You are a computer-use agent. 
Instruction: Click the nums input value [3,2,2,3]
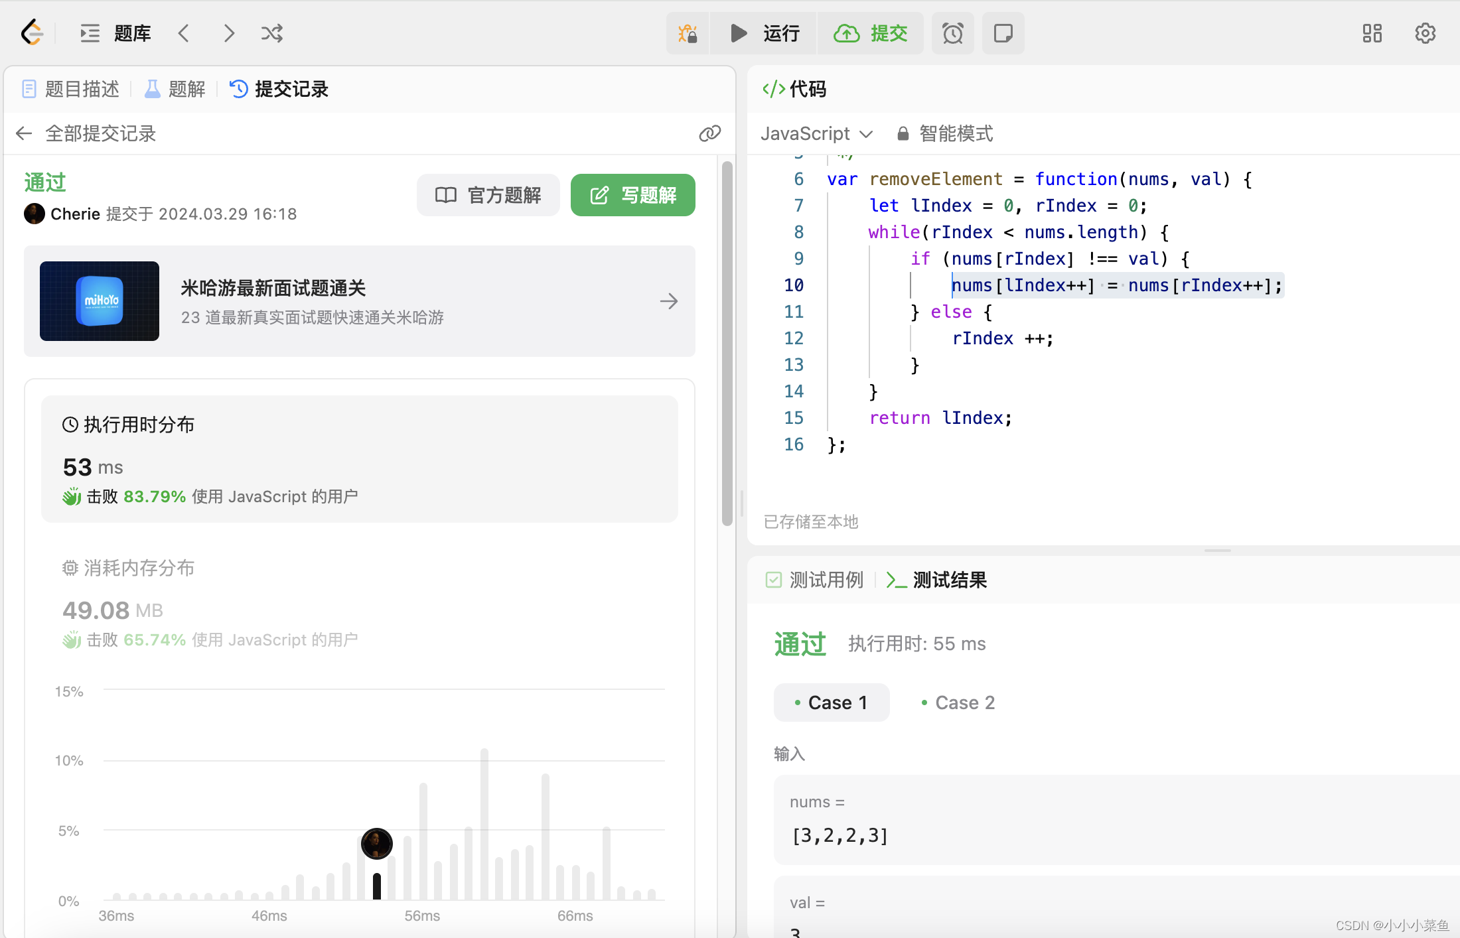(840, 835)
